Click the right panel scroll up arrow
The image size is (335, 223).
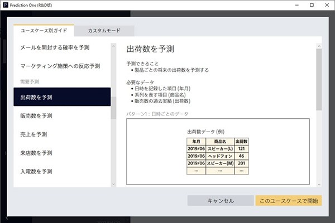(x=319, y=46)
